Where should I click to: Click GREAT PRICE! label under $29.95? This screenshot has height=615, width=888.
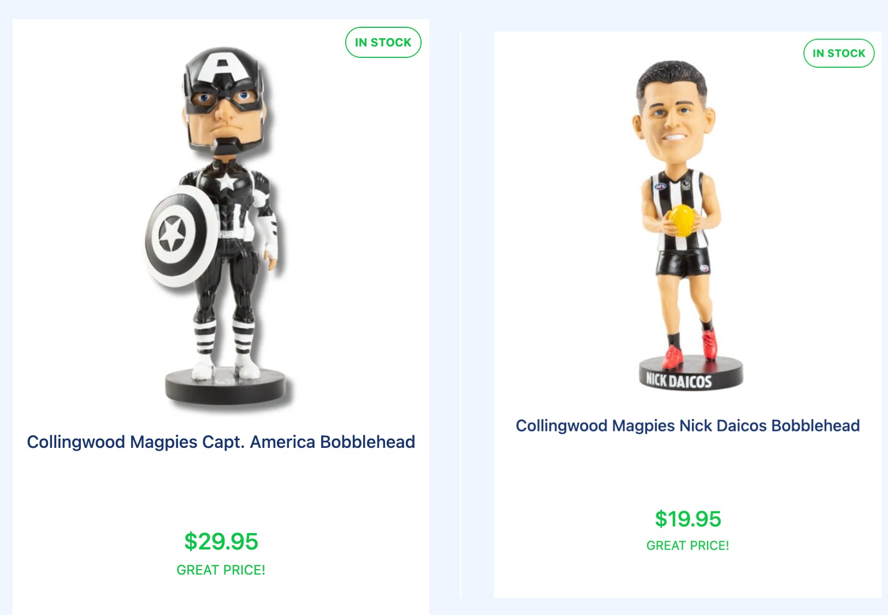(x=221, y=570)
